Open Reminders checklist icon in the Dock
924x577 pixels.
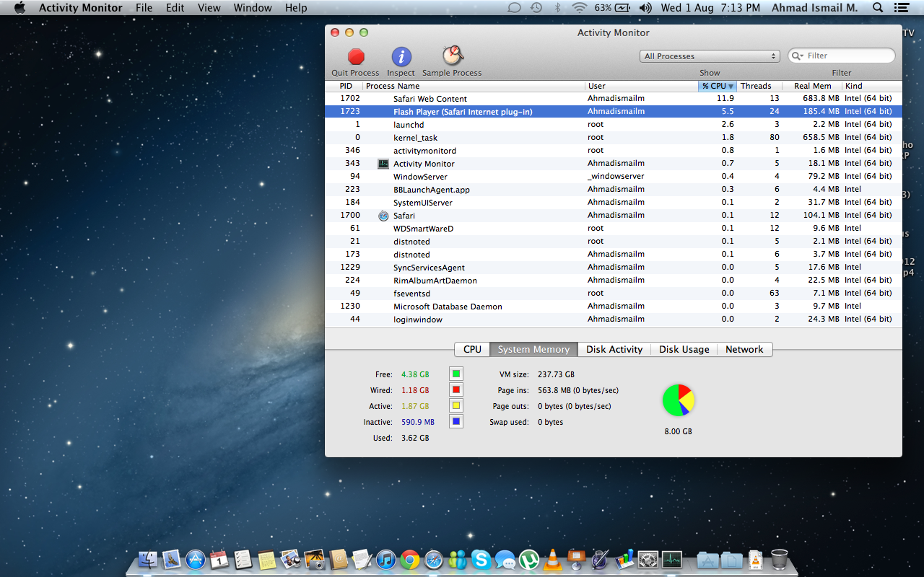click(243, 559)
